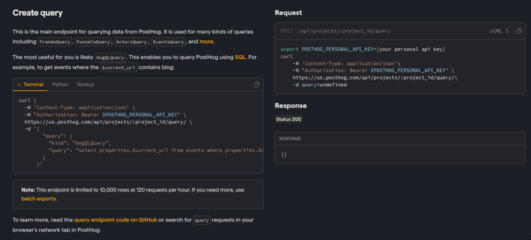
Task: Click the Status 200 response badge
Action: click(x=288, y=119)
